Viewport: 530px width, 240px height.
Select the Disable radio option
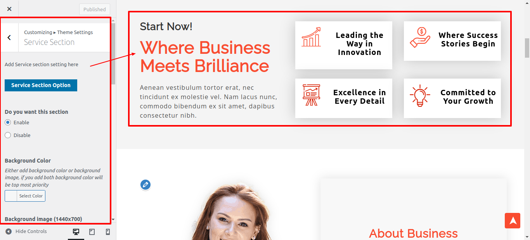[8, 135]
